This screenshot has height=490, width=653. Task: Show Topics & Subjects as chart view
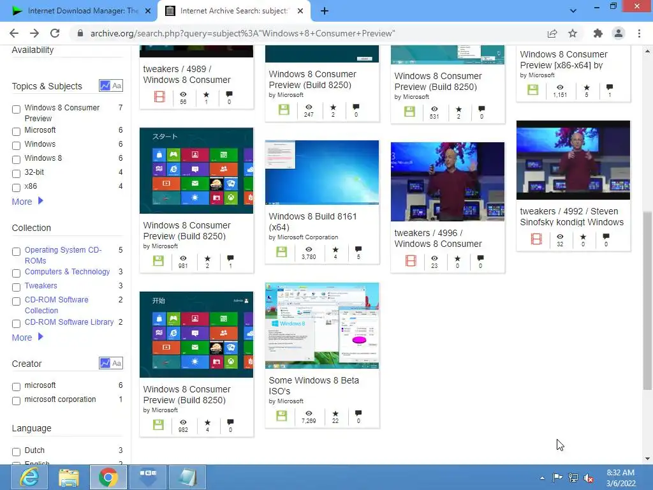(x=105, y=86)
